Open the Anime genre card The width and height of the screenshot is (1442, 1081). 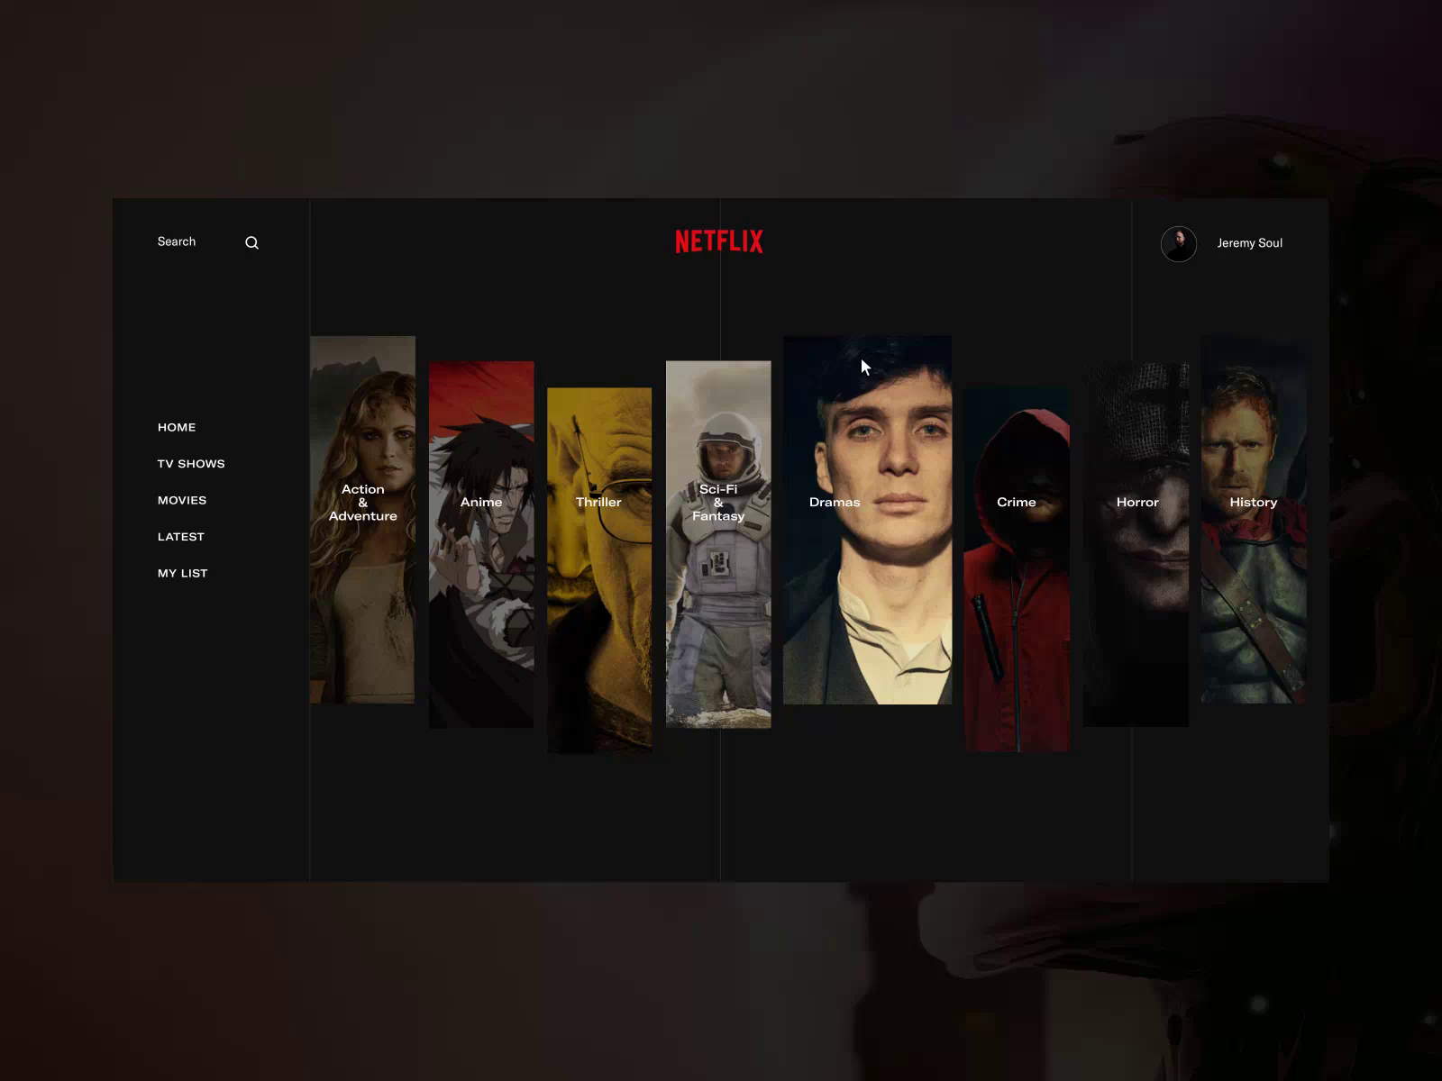[x=481, y=544]
